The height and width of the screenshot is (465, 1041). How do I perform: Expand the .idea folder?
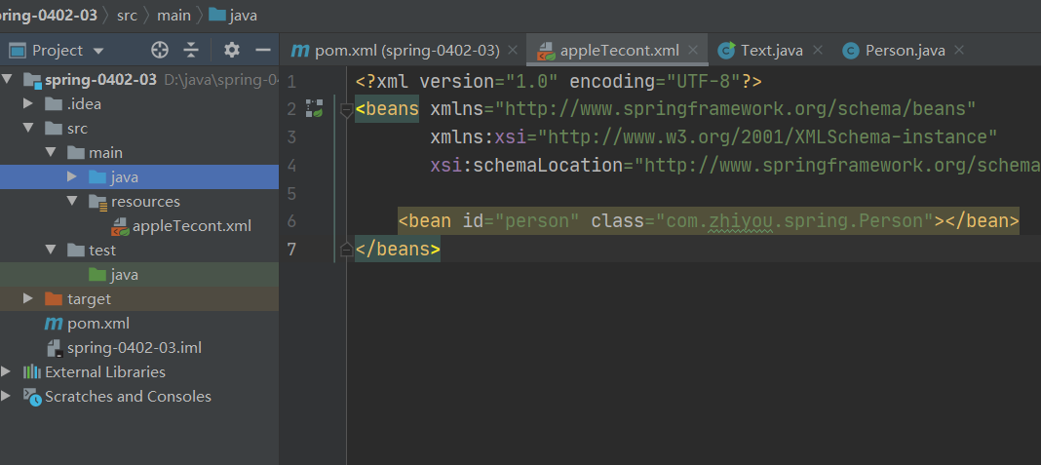pyautogui.click(x=28, y=103)
